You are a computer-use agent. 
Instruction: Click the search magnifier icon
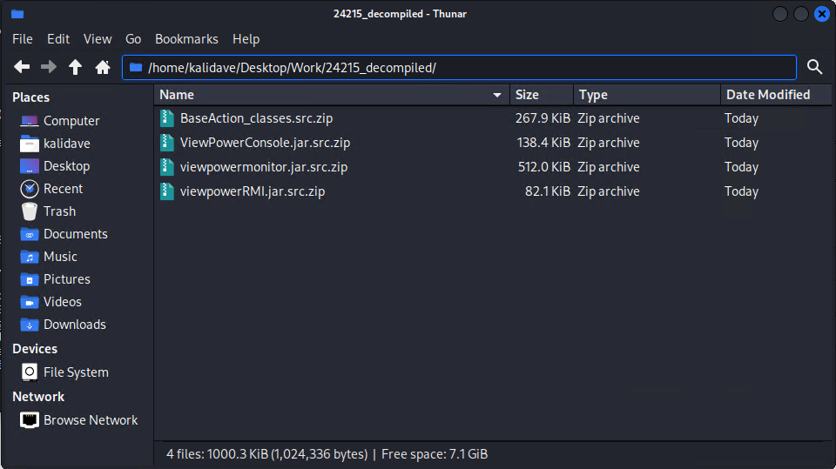(x=815, y=67)
